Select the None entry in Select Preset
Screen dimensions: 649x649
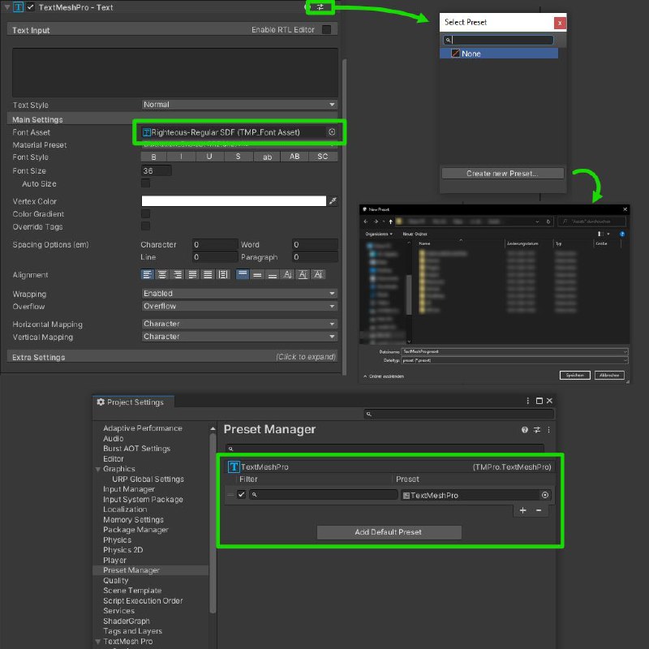click(x=499, y=54)
